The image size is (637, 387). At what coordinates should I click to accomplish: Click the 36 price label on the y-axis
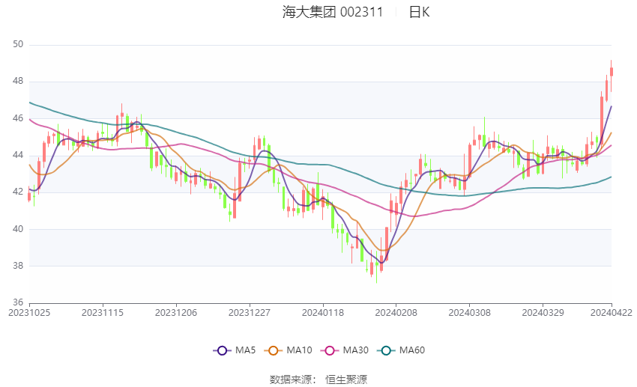tap(18, 302)
